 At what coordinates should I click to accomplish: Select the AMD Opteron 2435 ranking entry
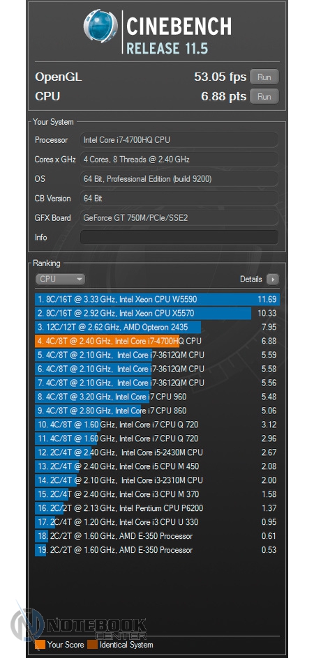[157, 327]
